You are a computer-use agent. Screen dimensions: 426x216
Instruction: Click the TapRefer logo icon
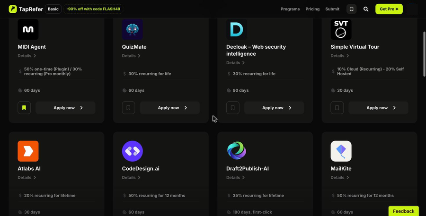(13, 9)
